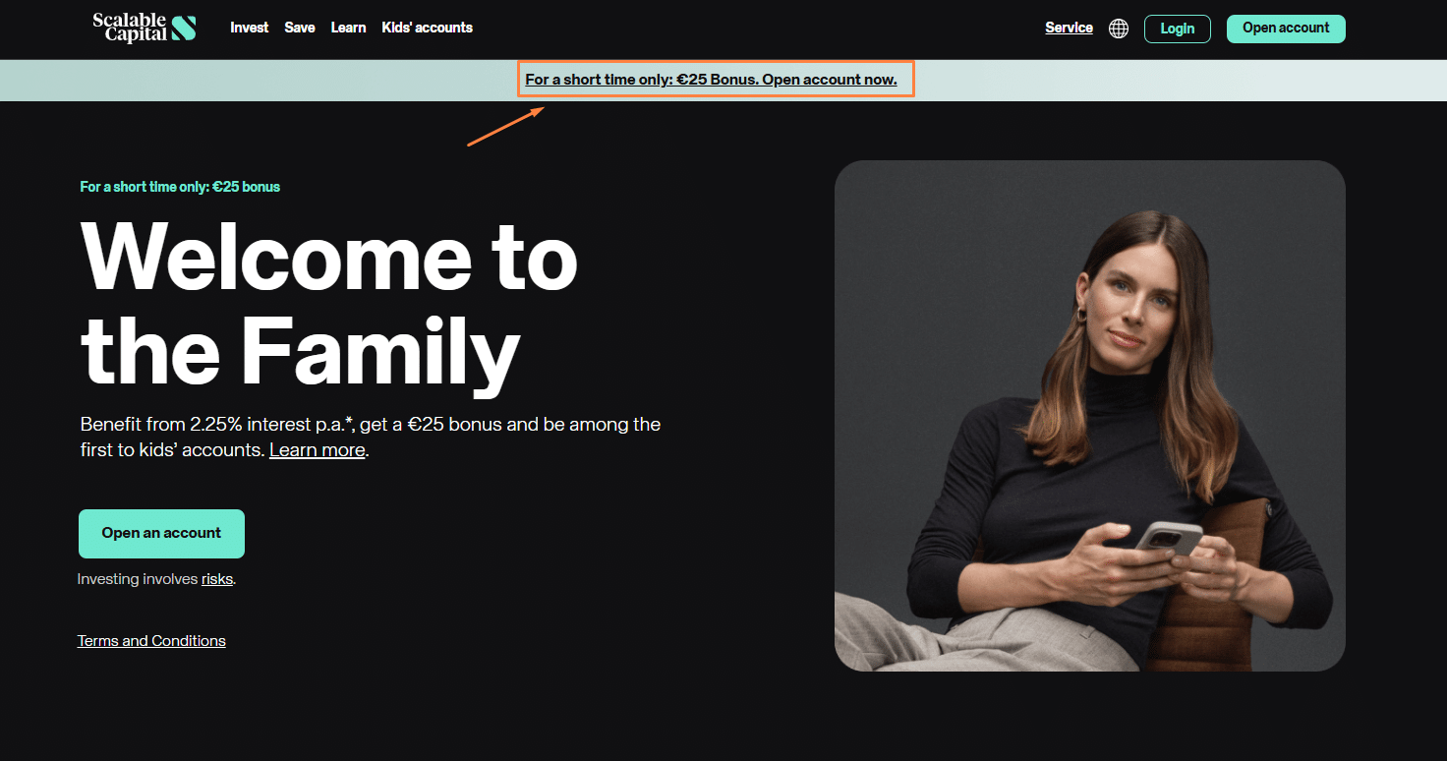Click the Learn more link
Image resolution: width=1447 pixels, height=761 pixels.
point(318,450)
